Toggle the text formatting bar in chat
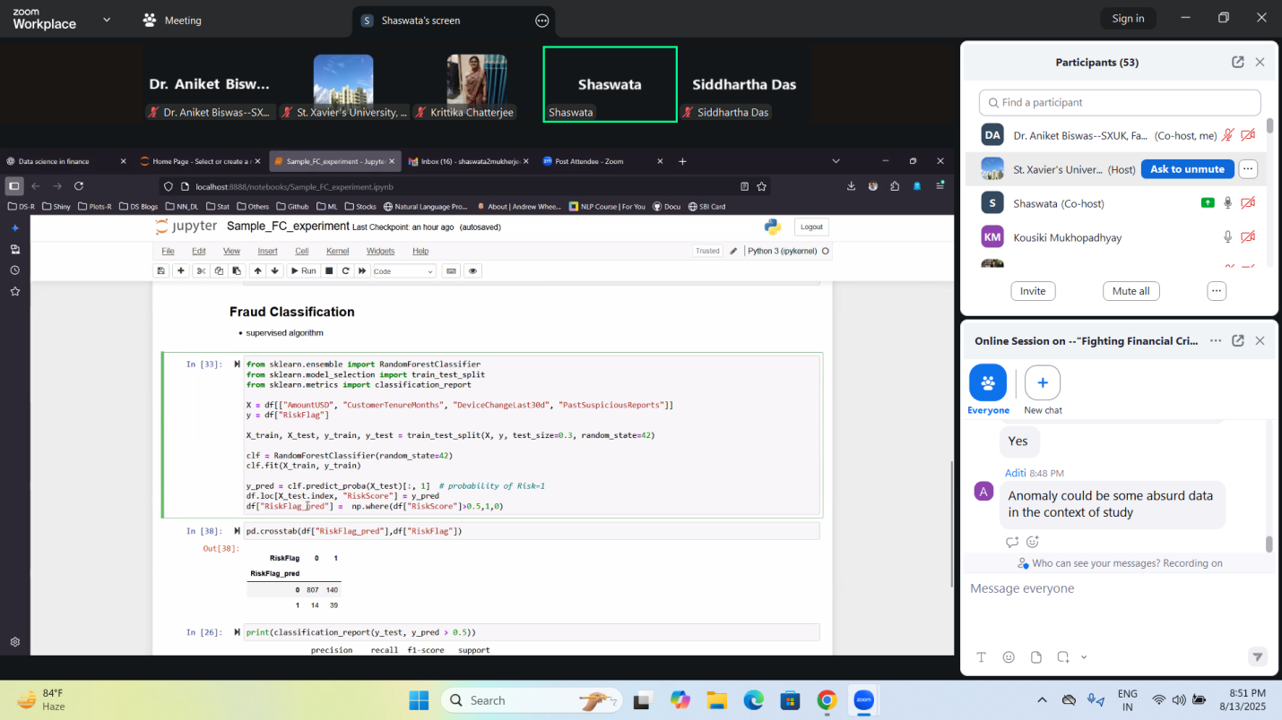 981,657
